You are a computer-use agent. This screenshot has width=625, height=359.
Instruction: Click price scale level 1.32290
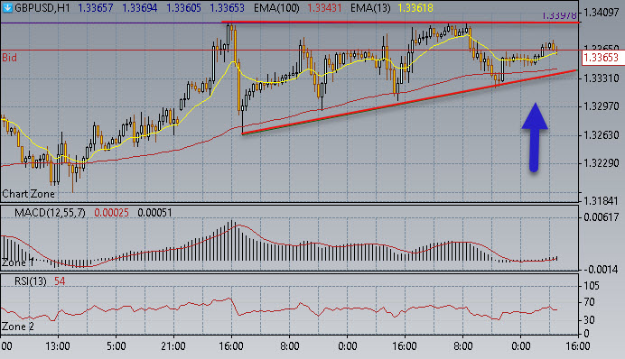click(x=602, y=163)
